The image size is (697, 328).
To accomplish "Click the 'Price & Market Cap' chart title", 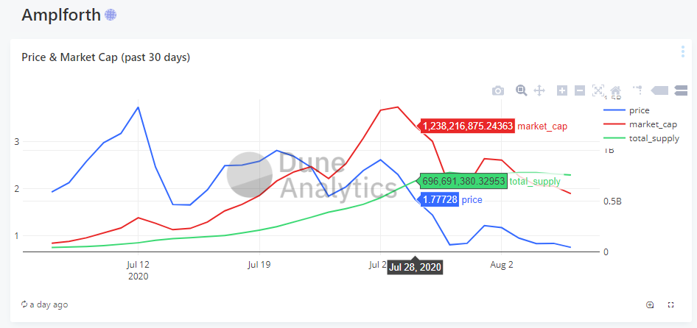I will (x=105, y=57).
